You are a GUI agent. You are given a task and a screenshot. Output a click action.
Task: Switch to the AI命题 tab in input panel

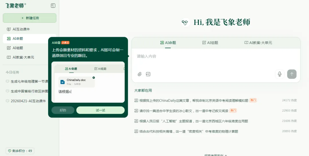[x=168, y=42]
